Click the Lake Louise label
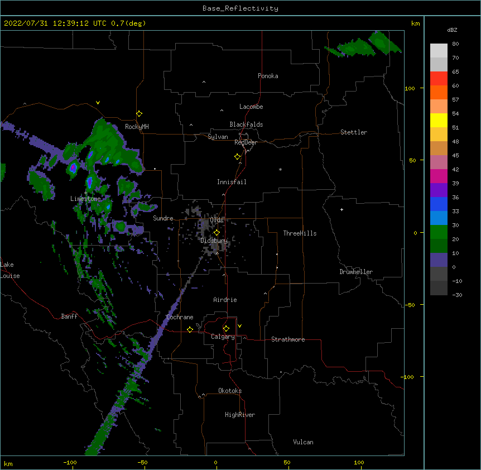The image size is (481, 470). pos(10,270)
